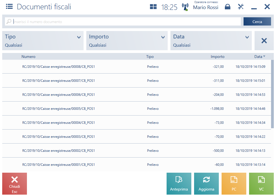Click the amount -321,00
Viewport: 276px width, 196px height.
[218, 67]
